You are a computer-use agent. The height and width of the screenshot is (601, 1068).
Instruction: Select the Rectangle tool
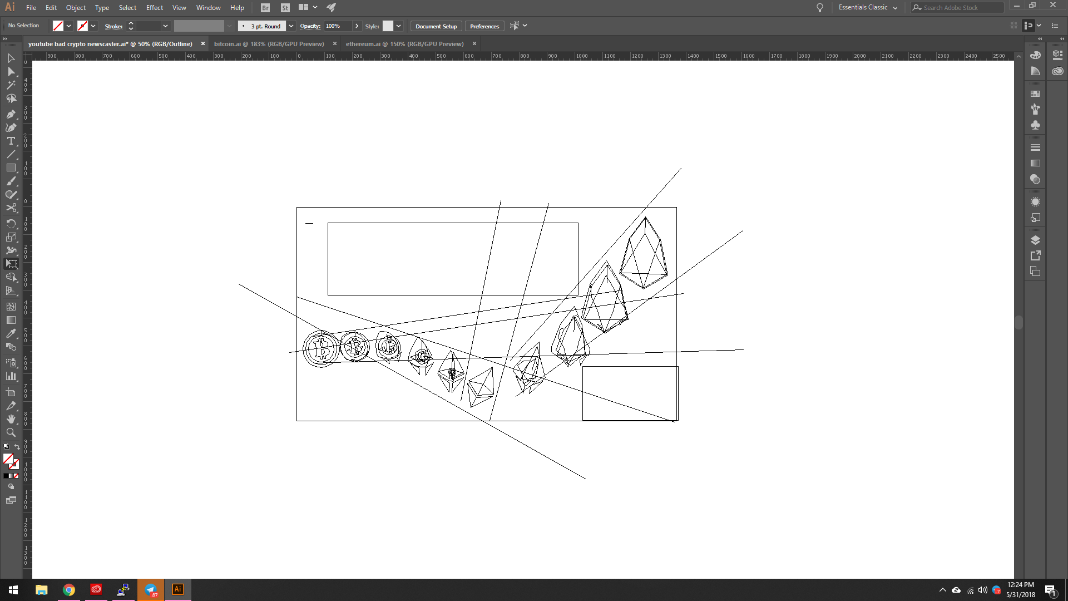pyautogui.click(x=11, y=168)
